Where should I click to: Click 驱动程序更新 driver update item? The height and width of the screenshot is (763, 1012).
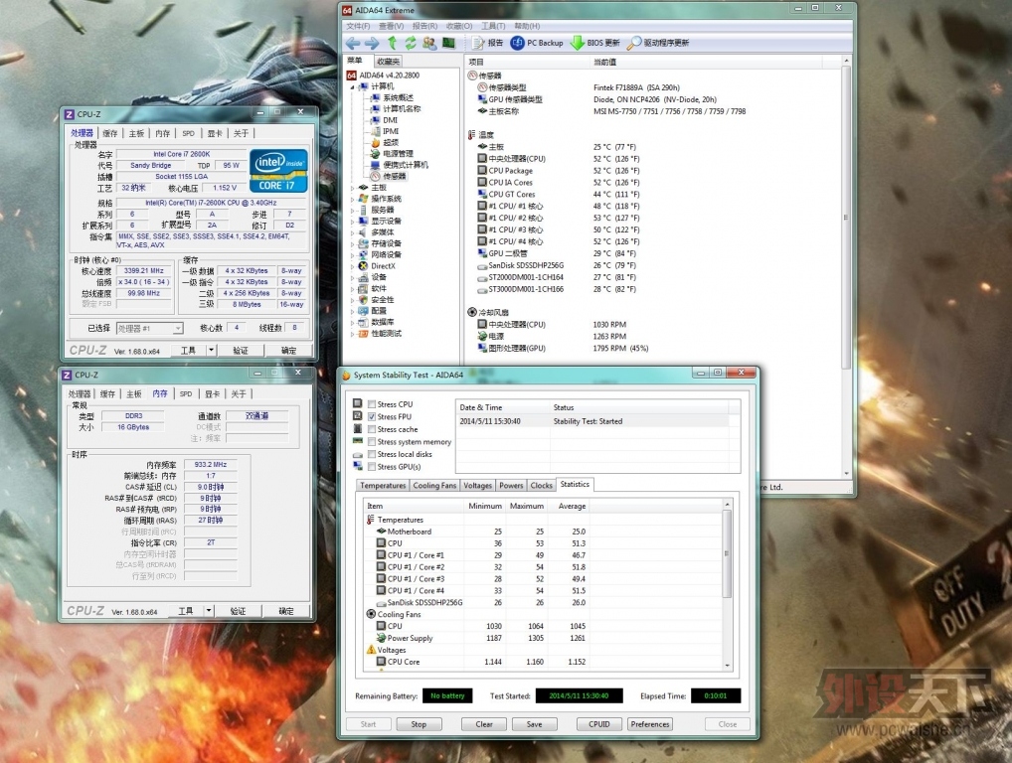point(658,43)
